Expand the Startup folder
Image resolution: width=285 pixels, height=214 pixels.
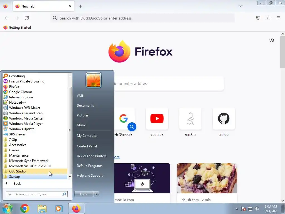(35, 176)
